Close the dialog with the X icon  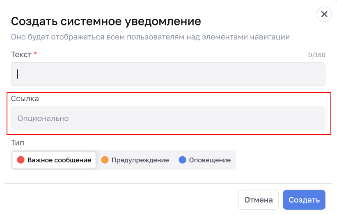tap(324, 14)
